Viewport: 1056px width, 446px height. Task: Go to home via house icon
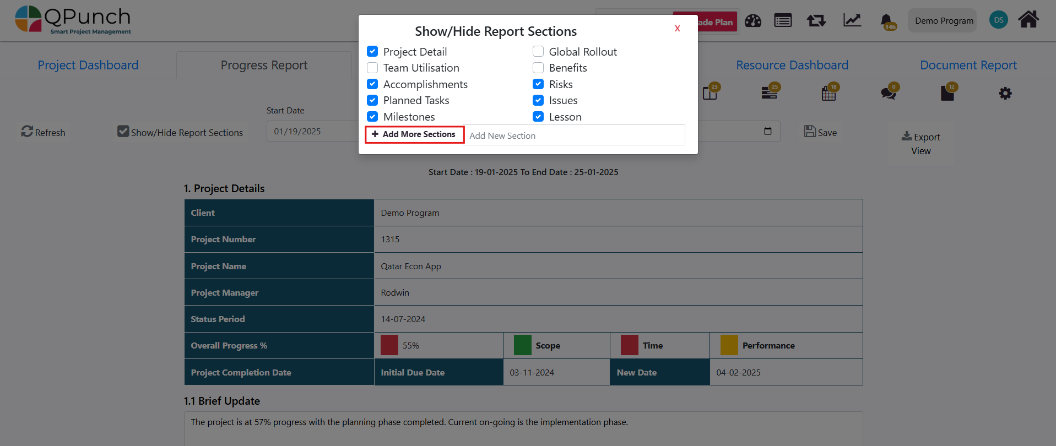pos(1028,20)
